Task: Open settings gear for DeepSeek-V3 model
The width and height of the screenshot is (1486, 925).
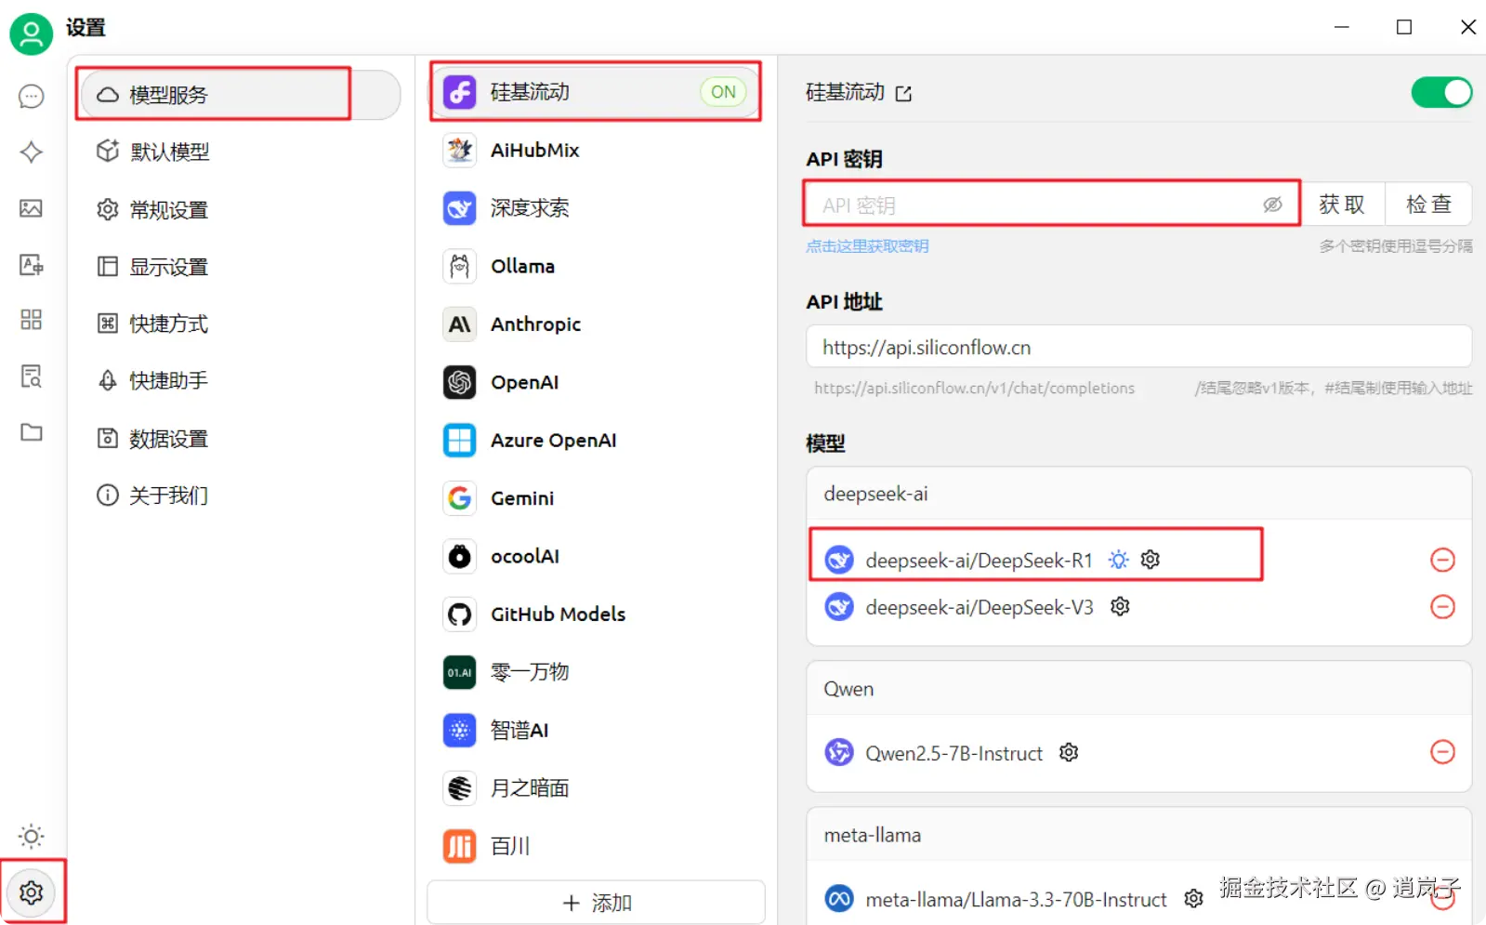Action: coord(1121,606)
